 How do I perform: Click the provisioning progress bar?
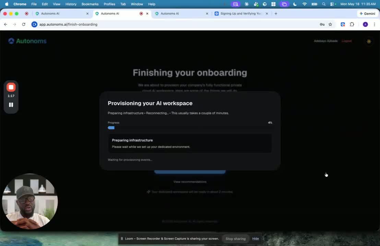coord(190,127)
